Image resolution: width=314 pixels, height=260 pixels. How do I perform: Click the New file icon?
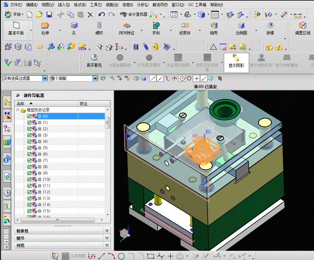[x=29, y=15]
